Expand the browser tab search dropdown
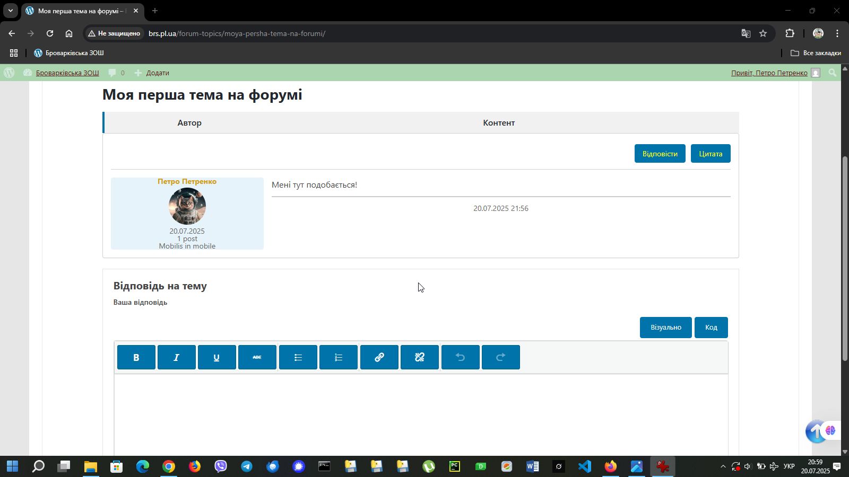Viewport: 849px width, 477px height. coord(10,11)
